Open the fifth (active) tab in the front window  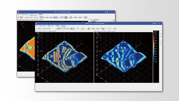pos(63,26)
